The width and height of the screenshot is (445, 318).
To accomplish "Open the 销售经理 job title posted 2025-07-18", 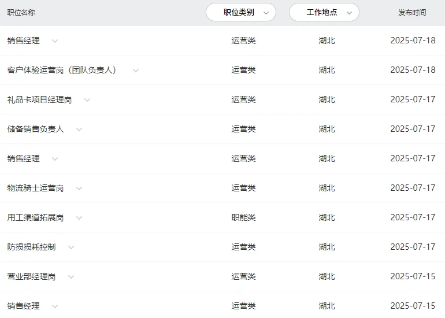I will coord(23,40).
